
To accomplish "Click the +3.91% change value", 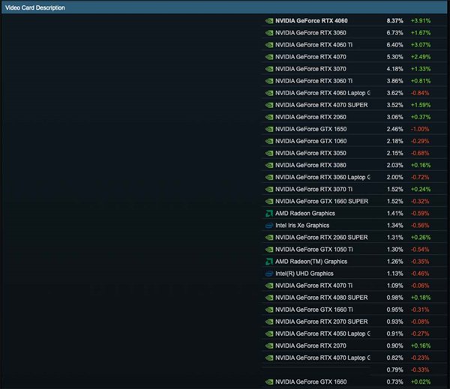I will pyautogui.click(x=421, y=21).
